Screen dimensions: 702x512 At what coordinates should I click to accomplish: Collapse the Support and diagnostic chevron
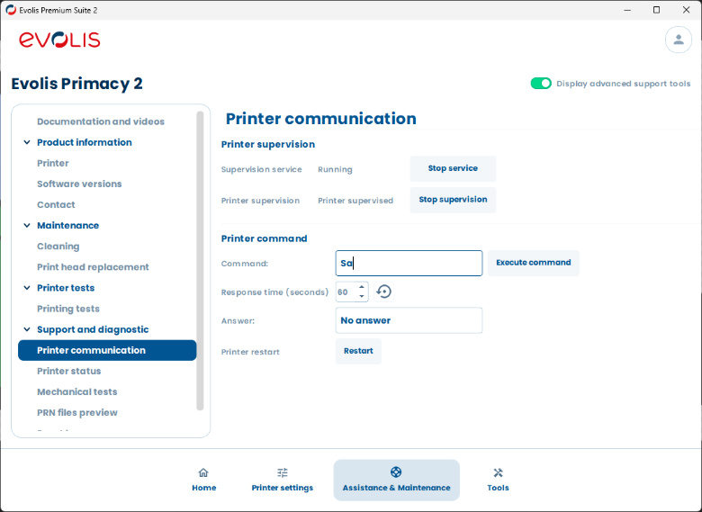[x=27, y=329]
